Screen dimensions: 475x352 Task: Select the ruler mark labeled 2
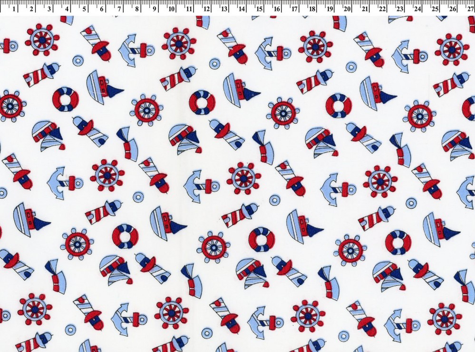click(31, 9)
